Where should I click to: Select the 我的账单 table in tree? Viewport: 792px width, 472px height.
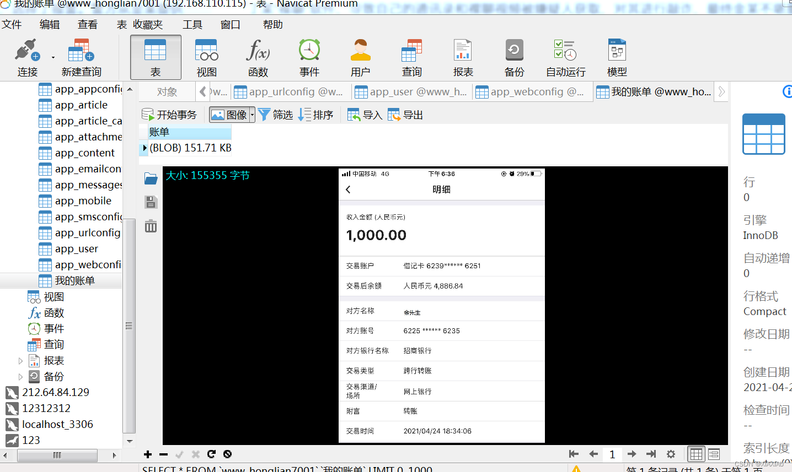click(74, 281)
